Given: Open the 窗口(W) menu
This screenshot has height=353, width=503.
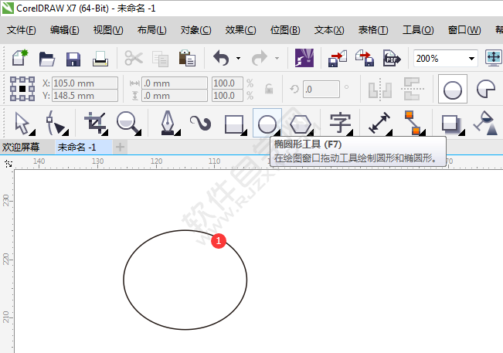Looking at the screenshot, I should 464,30.
